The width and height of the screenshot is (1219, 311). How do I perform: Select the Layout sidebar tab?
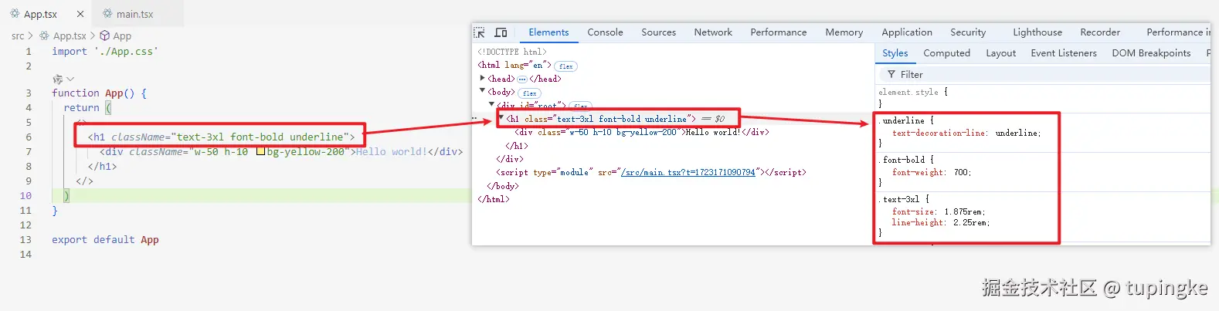1000,53
